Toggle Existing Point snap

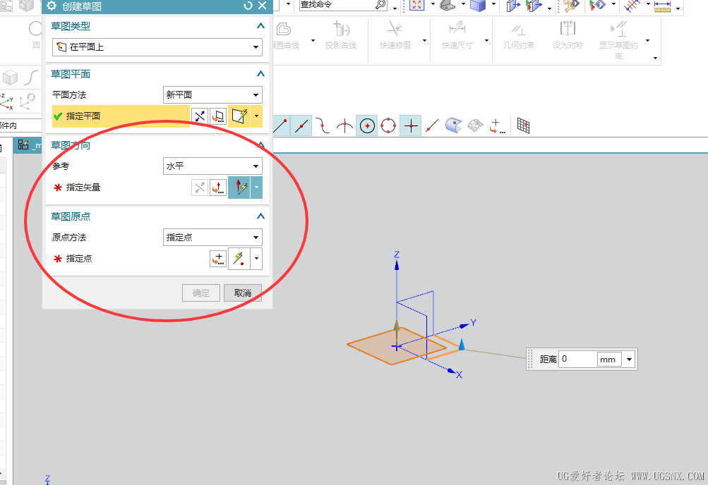click(410, 125)
